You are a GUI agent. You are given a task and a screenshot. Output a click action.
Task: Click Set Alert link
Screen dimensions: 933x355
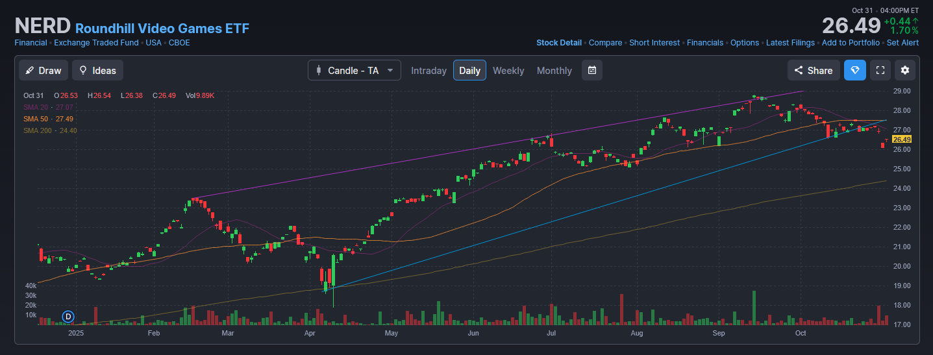pos(902,43)
